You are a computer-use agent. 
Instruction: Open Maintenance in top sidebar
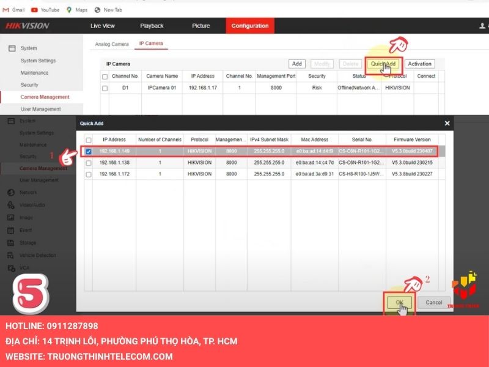pos(34,73)
